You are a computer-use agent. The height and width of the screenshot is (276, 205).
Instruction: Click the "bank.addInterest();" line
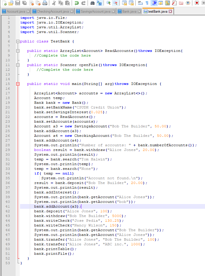(x=57, y=192)
